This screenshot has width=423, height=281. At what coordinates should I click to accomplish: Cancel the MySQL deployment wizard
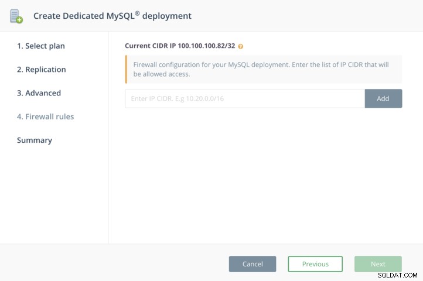click(x=253, y=264)
